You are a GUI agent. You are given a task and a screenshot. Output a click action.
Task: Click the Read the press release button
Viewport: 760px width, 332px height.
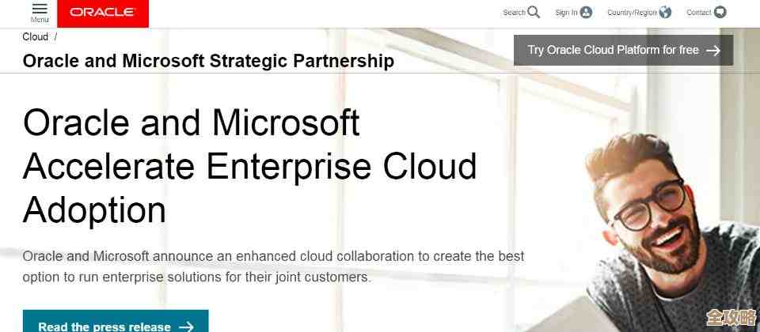coord(104,325)
